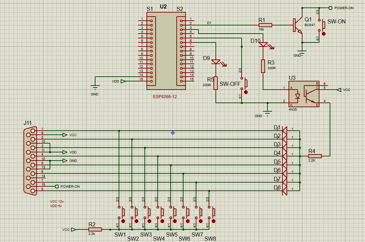365x242 pixels.
Task: Select the D9 LED symbol
Action: (216, 62)
